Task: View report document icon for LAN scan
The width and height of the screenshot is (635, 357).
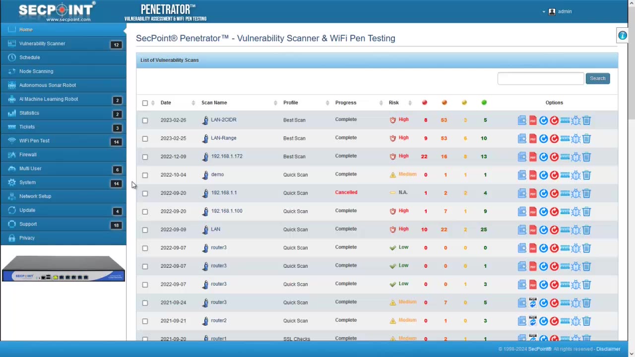Action: click(522, 230)
